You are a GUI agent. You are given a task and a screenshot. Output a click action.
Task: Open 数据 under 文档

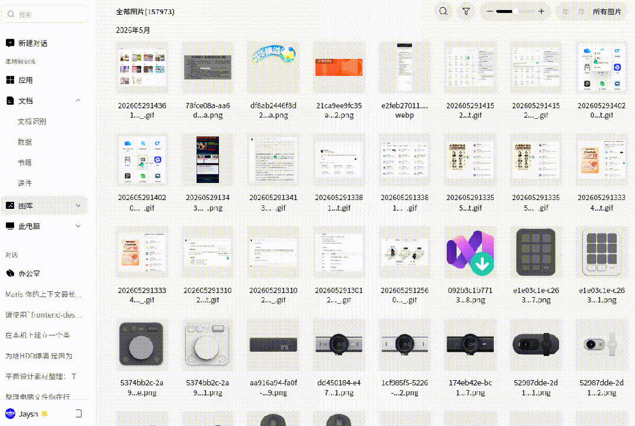coord(25,142)
